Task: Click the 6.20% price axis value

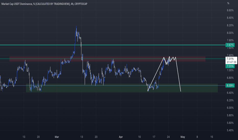Action: [230, 100]
